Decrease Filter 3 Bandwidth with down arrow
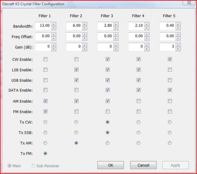Screen dimensions: 197x174 point(116,28)
